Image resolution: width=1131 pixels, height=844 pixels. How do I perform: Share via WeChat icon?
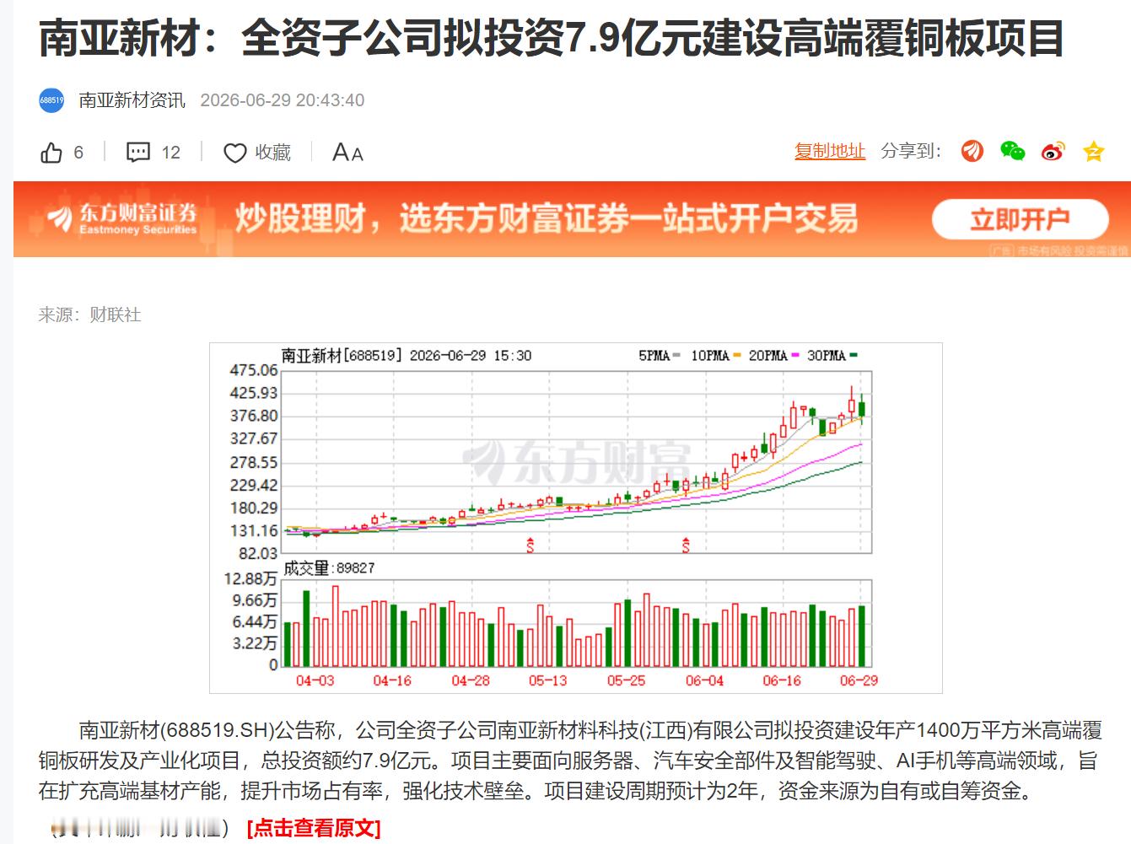pyautogui.click(x=1012, y=151)
